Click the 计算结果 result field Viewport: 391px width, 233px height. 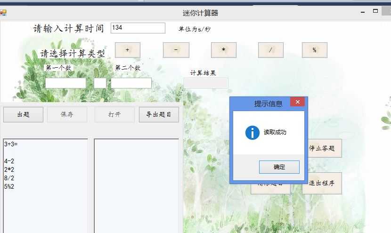click(x=206, y=83)
